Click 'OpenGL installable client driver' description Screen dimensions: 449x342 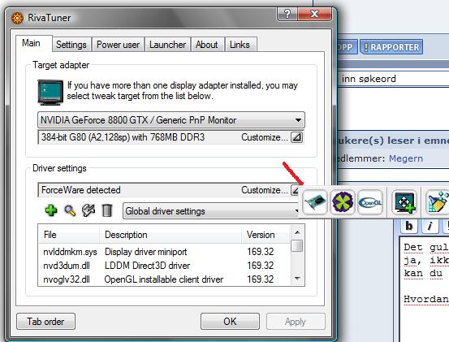click(x=164, y=279)
